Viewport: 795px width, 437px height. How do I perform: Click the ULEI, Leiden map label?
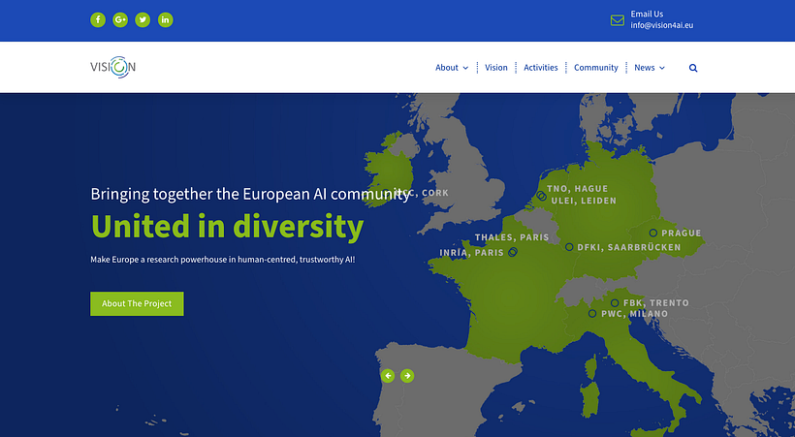click(x=584, y=201)
